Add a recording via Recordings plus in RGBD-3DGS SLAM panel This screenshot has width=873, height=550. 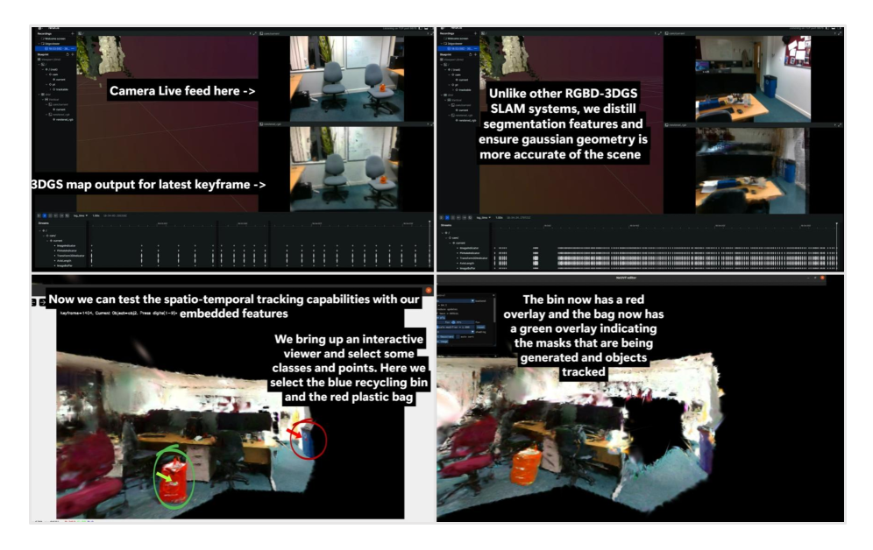477,33
